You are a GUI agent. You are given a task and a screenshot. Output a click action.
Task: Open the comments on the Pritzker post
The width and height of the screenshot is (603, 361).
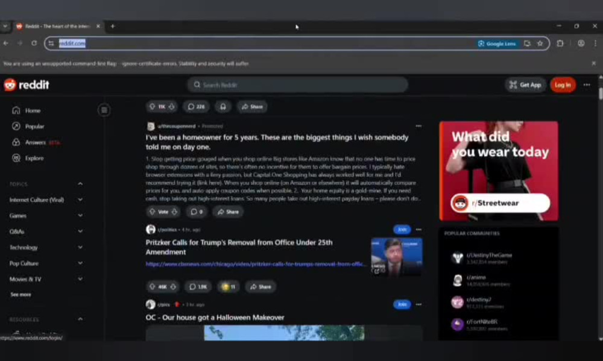tap(198, 287)
